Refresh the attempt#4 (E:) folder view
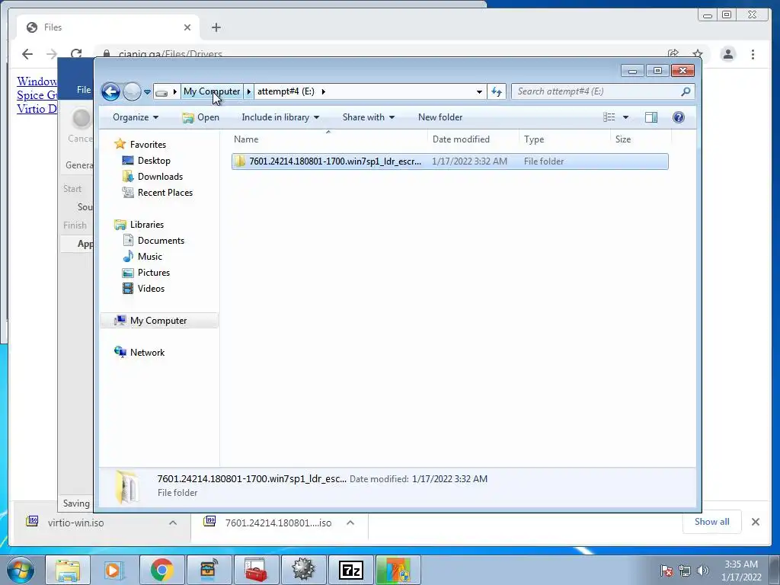Screen dimensions: 780x585 click(x=497, y=91)
